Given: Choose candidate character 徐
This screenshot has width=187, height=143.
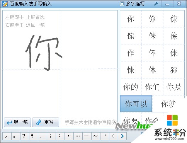Looking at the screenshot, I should (174, 36).
